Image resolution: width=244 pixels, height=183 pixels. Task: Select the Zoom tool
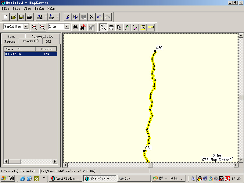(x=103, y=27)
